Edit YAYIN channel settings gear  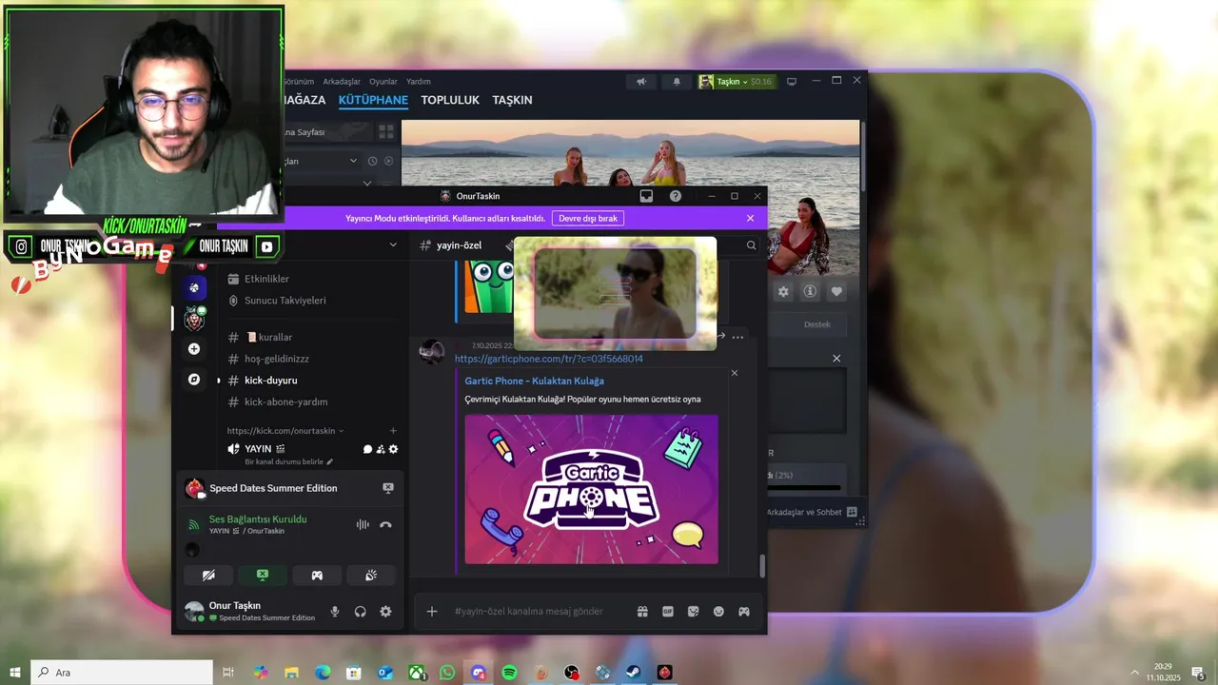pyautogui.click(x=393, y=449)
